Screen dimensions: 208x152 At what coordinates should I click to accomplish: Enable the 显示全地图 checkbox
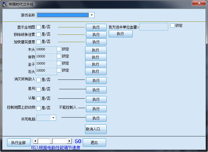click(38, 27)
